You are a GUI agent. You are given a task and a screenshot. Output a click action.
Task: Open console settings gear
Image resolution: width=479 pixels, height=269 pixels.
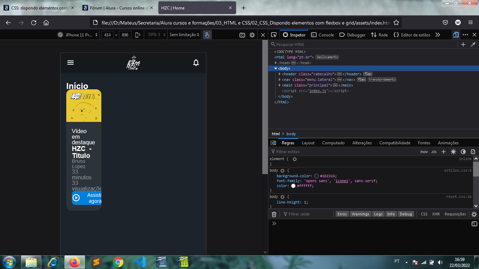pyautogui.click(x=474, y=214)
